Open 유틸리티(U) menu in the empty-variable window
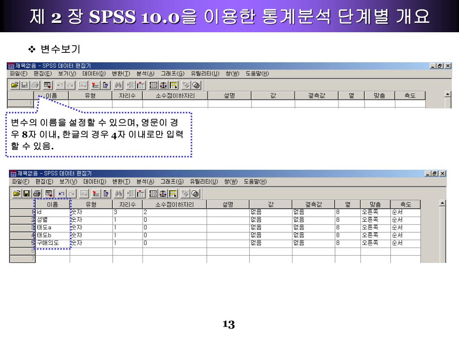459x344 pixels. pyautogui.click(x=205, y=73)
